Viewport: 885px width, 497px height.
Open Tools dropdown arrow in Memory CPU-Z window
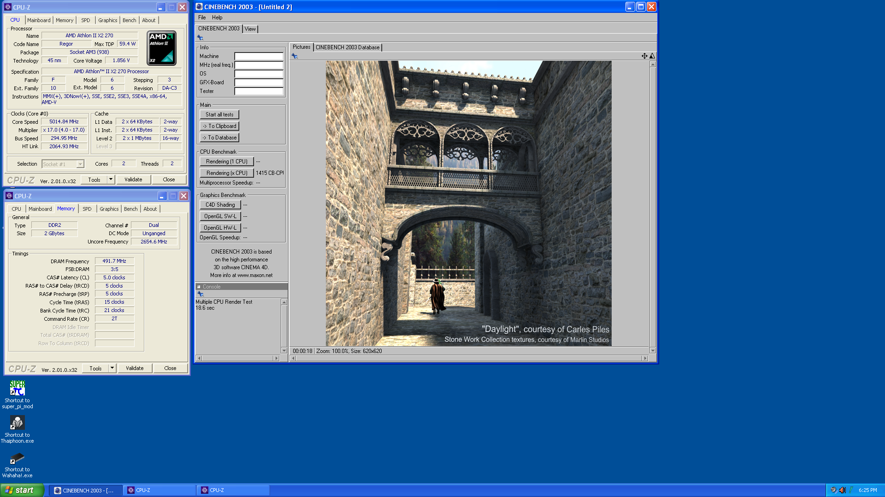(x=112, y=368)
